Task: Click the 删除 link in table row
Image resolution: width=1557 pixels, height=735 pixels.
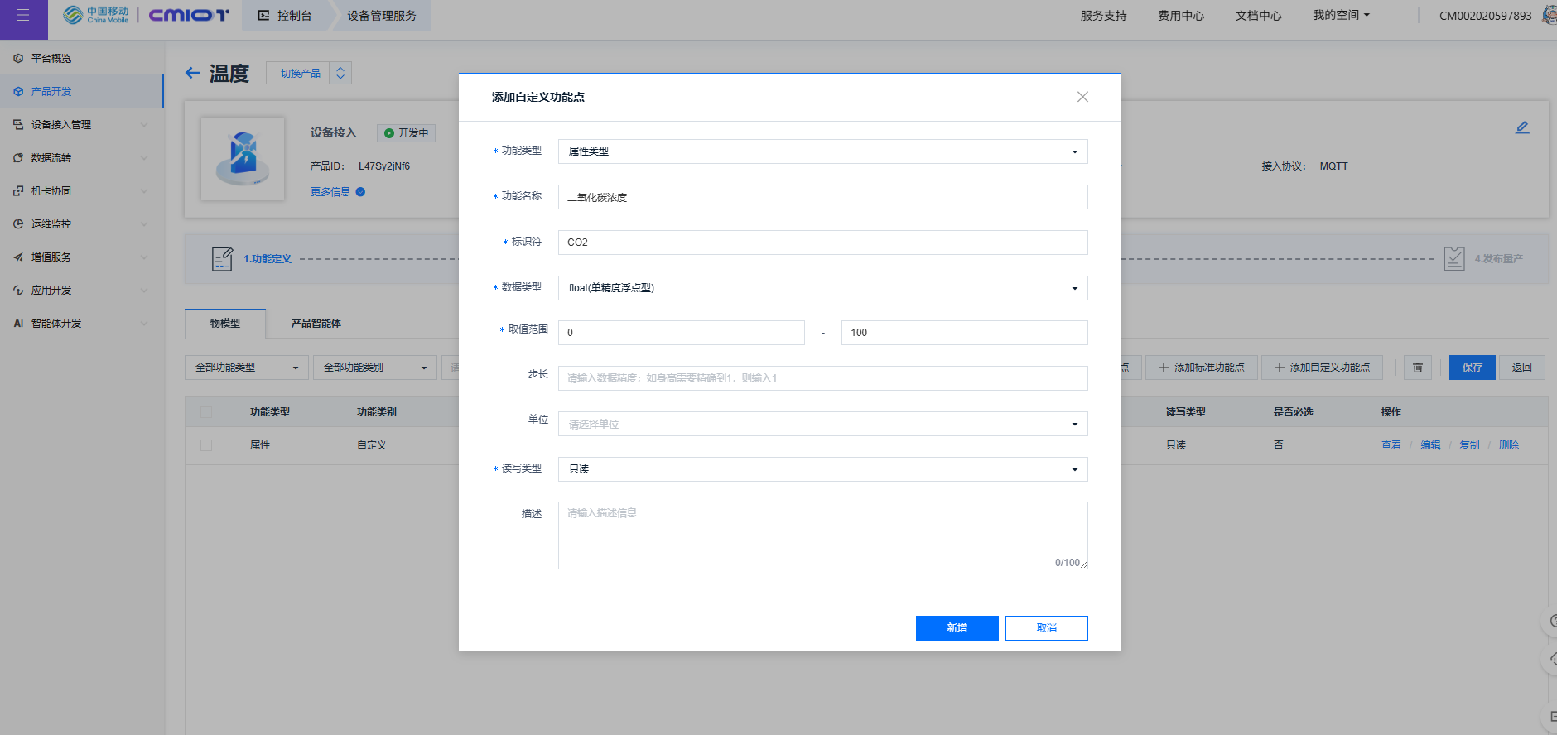Action: click(x=1509, y=445)
